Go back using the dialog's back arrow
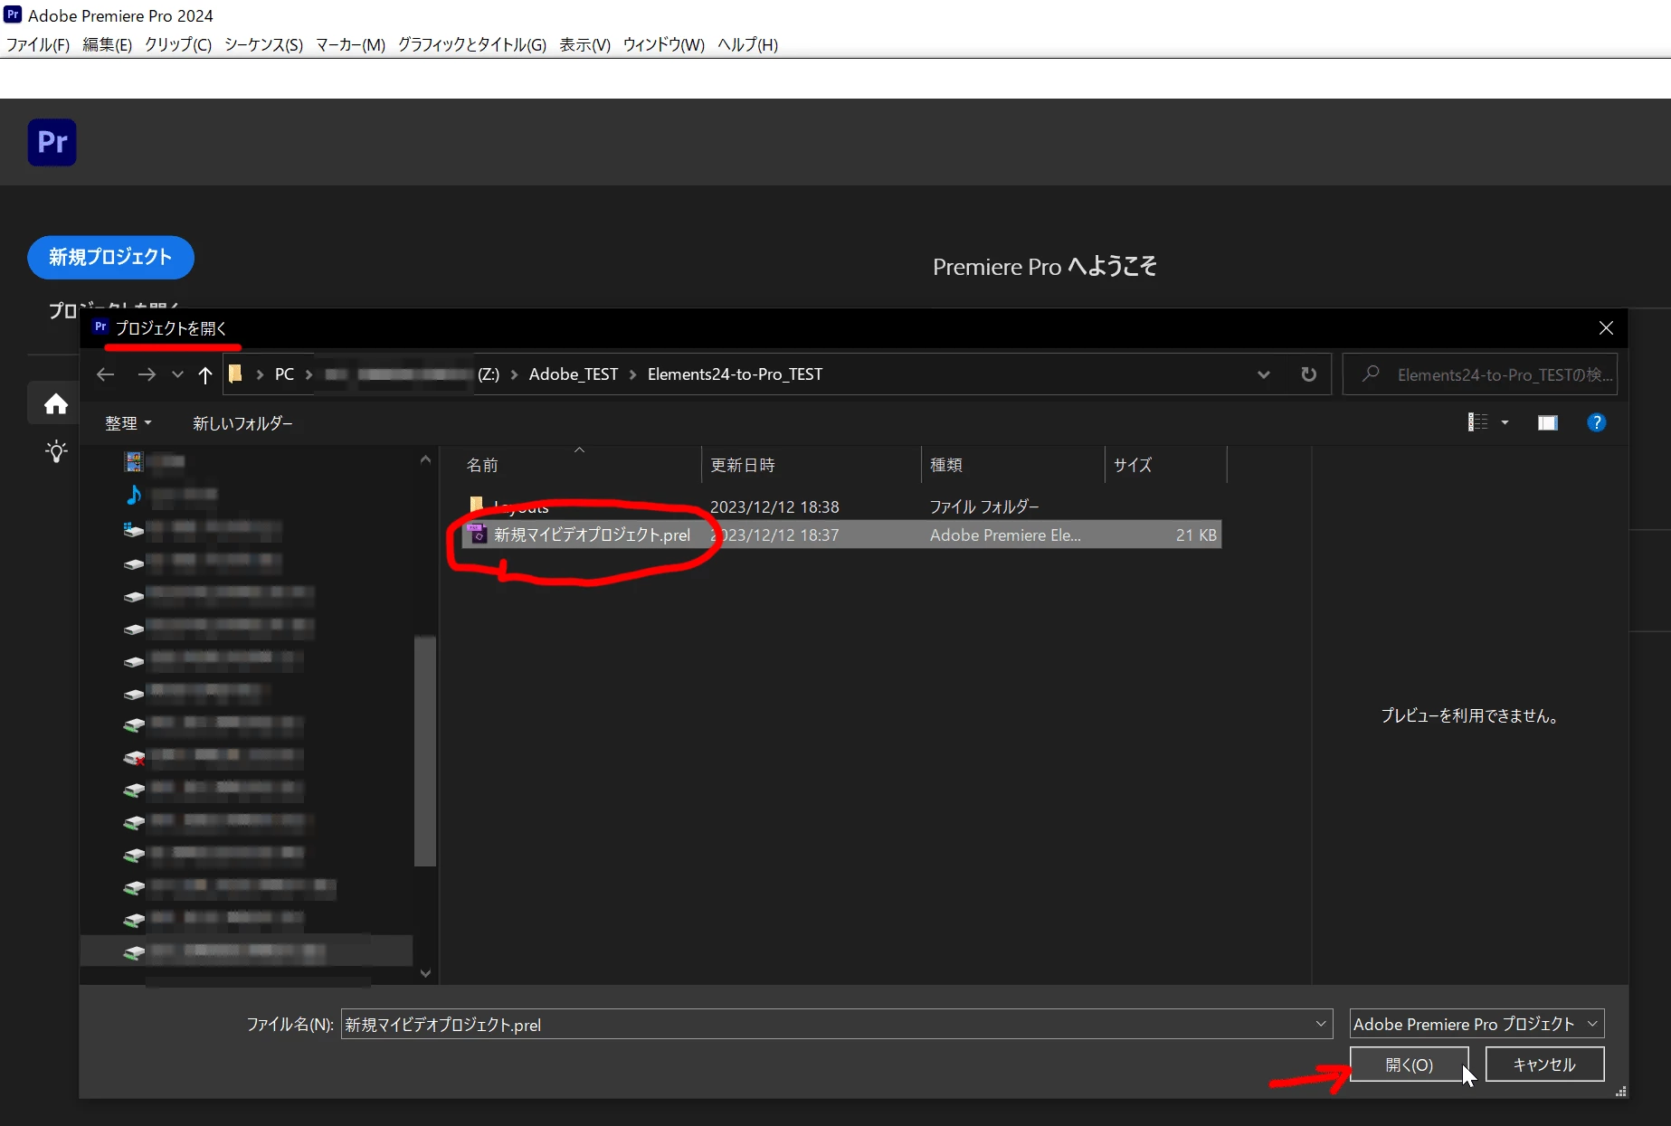1671x1126 pixels. [106, 374]
